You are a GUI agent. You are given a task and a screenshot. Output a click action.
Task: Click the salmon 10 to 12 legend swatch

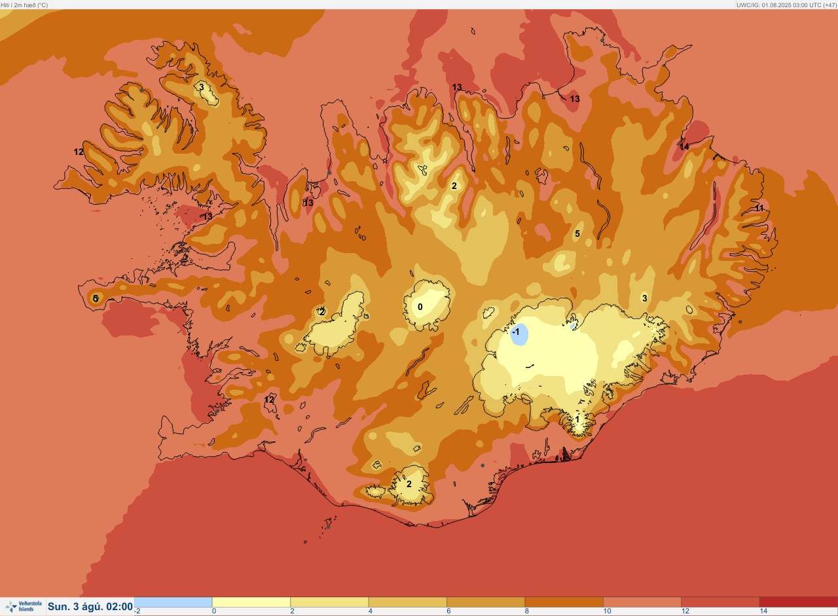642,602
